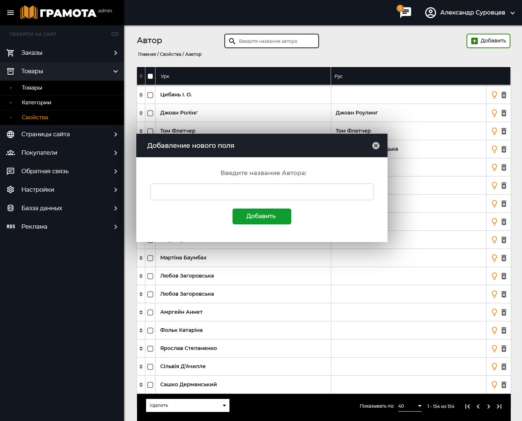The height and width of the screenshot is (421, 522).
Task: Click lightbulb icon in Сільвія Д'Ачилле row
Action: click(x=494, y=367)
